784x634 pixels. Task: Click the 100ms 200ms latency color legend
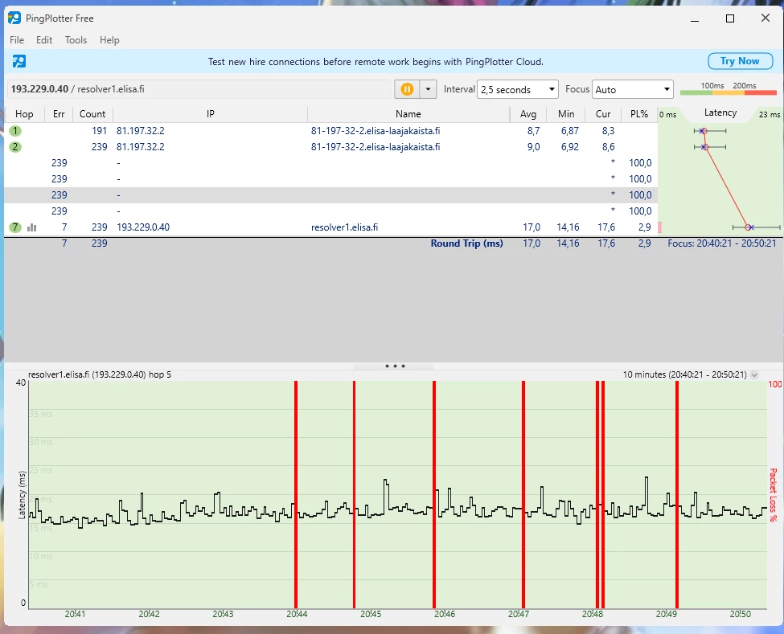(729, 88)
